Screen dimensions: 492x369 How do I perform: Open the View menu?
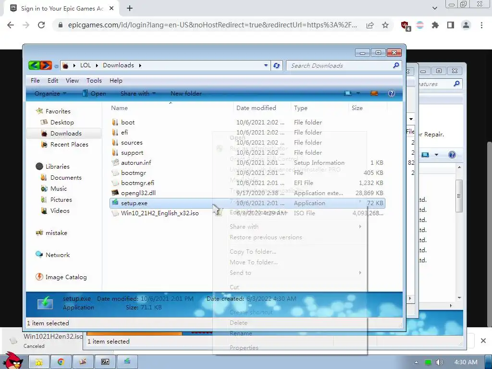72,80
